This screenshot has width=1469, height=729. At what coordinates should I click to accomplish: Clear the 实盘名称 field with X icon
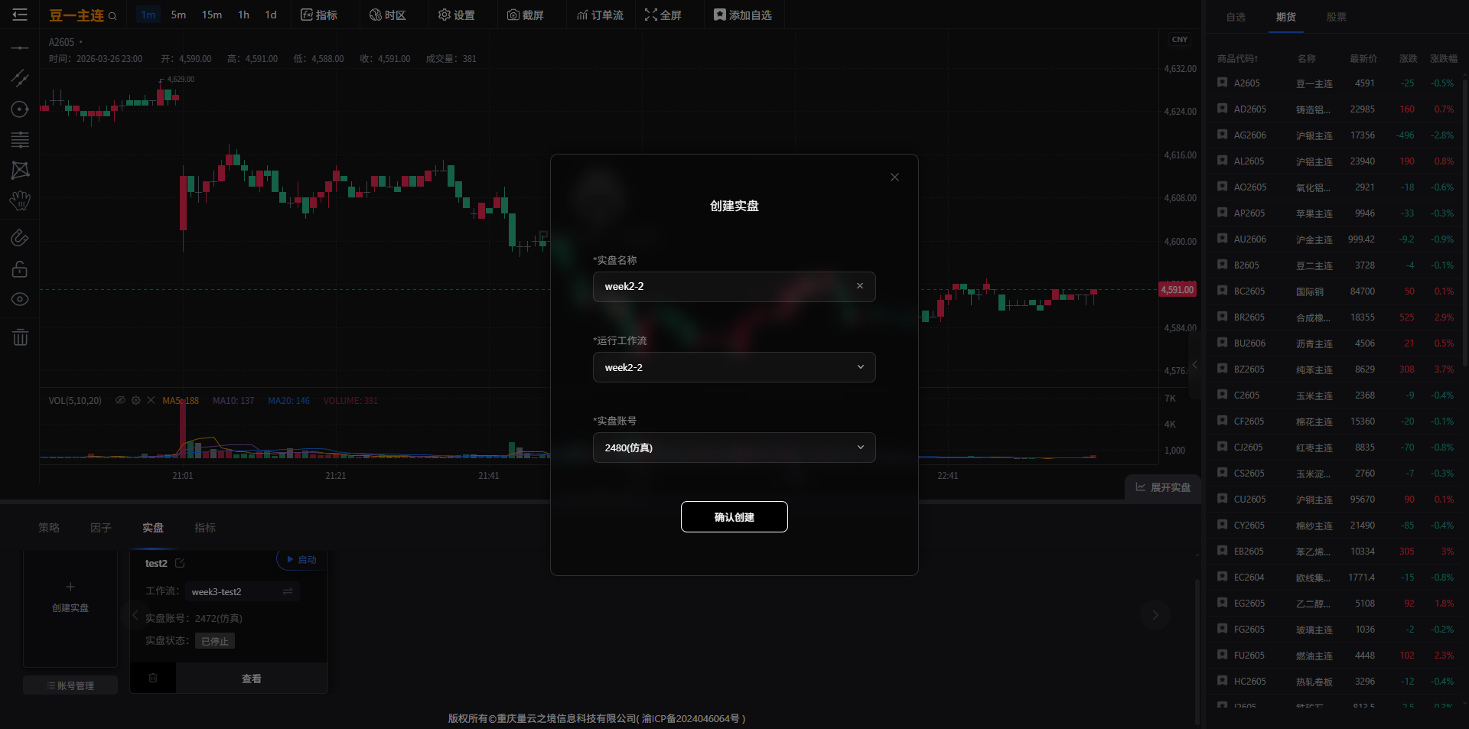[x=860, y=286]
